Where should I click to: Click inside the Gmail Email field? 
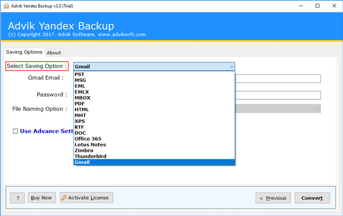pos(278,79)
